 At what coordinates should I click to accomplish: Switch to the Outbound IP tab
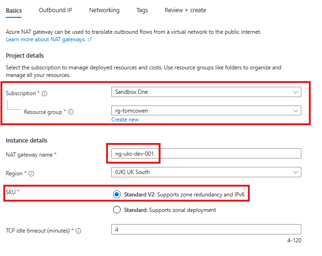click(55, 10)
